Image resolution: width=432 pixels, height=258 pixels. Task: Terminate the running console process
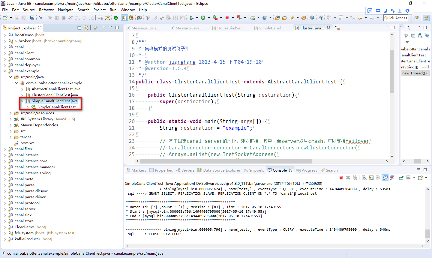[341, 178]
